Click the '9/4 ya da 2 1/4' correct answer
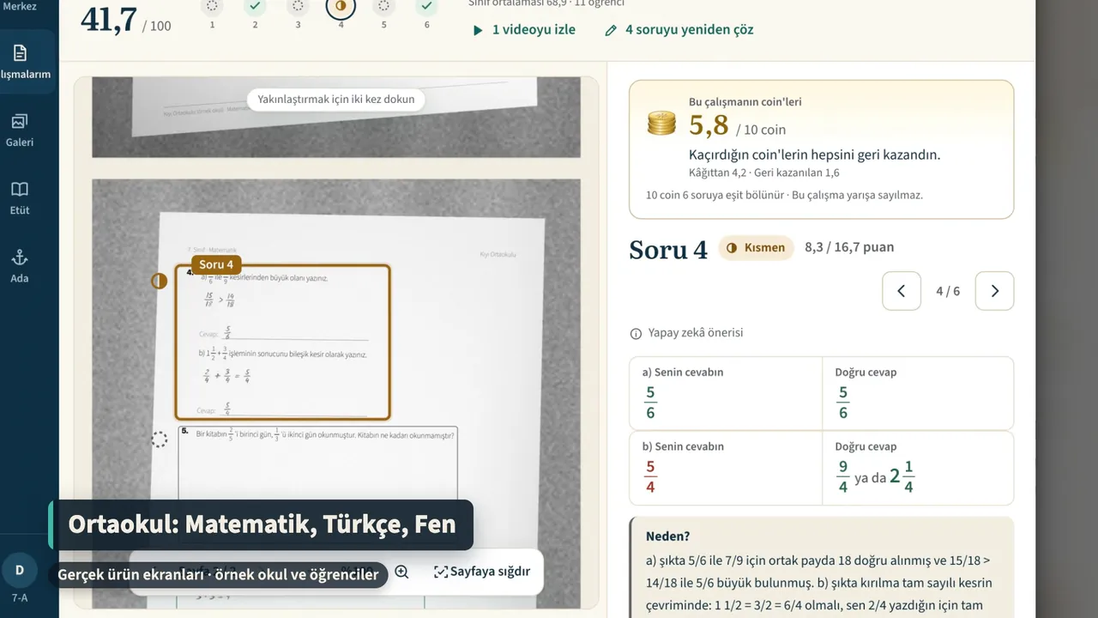Screen dimensions: 1098x618 pyautogui.click(x=875, y=477)
